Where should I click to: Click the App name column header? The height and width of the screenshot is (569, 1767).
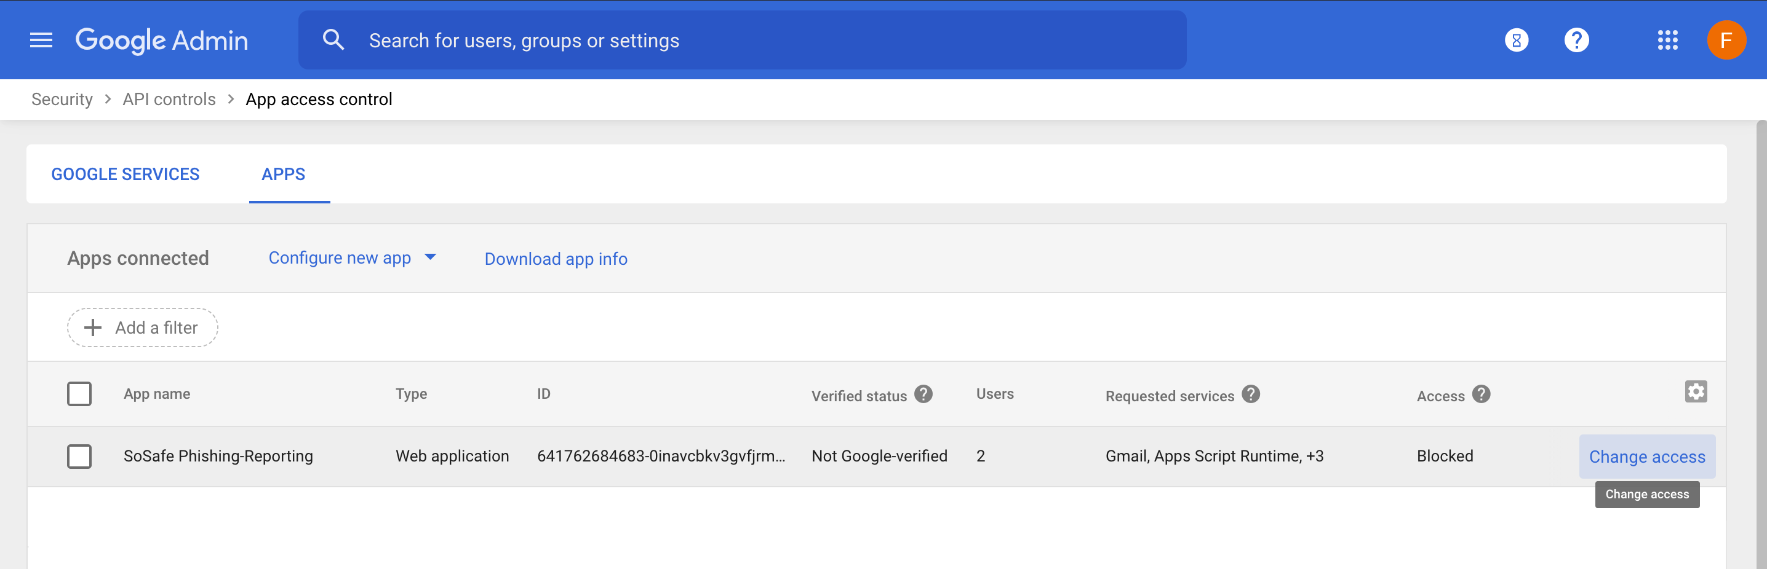(157, 394)
